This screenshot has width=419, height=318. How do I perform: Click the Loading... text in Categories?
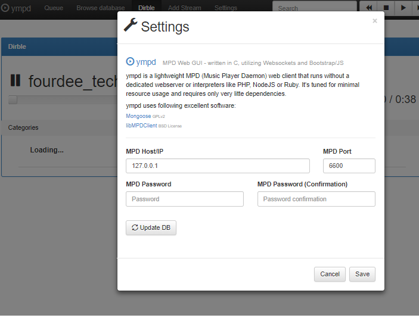tap(46, 150)
